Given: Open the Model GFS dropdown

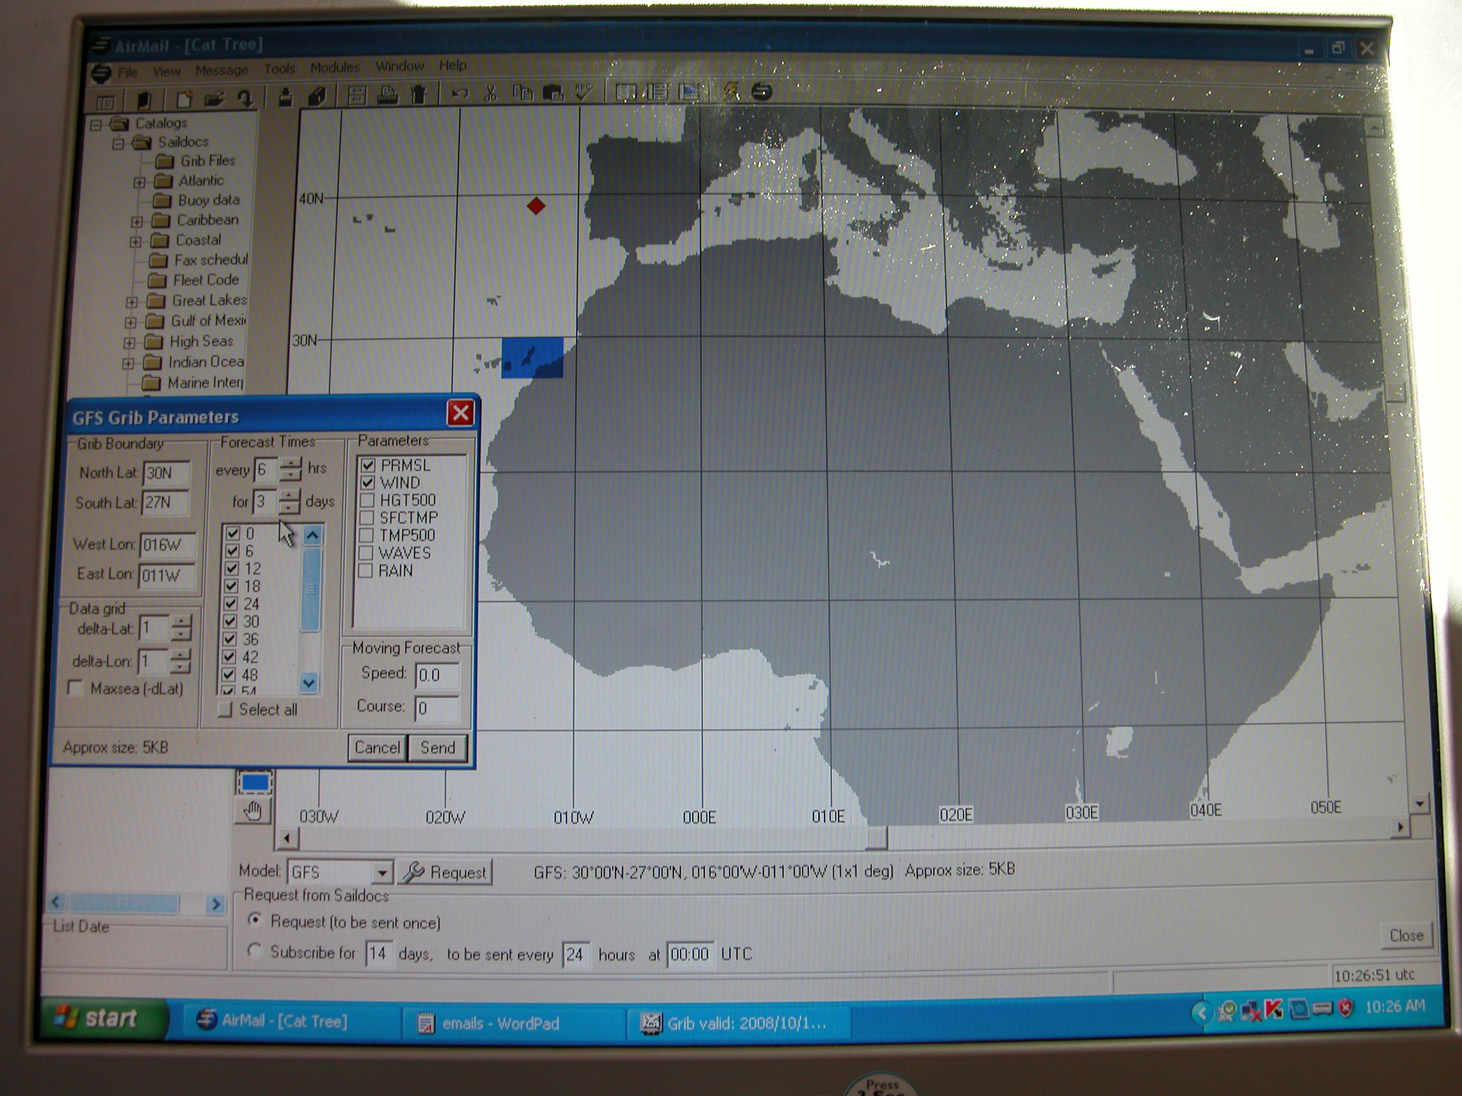Looking at the screenshot, I should 381,873.
